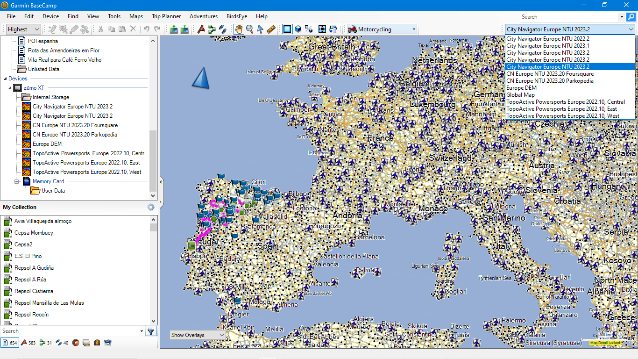Image resolution: width=638 pixels, height=359 pixels.
Task: Filter by waypoints count 583
Action: [x=28, y=343]
